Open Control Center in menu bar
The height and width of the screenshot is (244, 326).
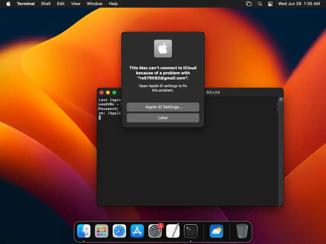coord(270,3)
